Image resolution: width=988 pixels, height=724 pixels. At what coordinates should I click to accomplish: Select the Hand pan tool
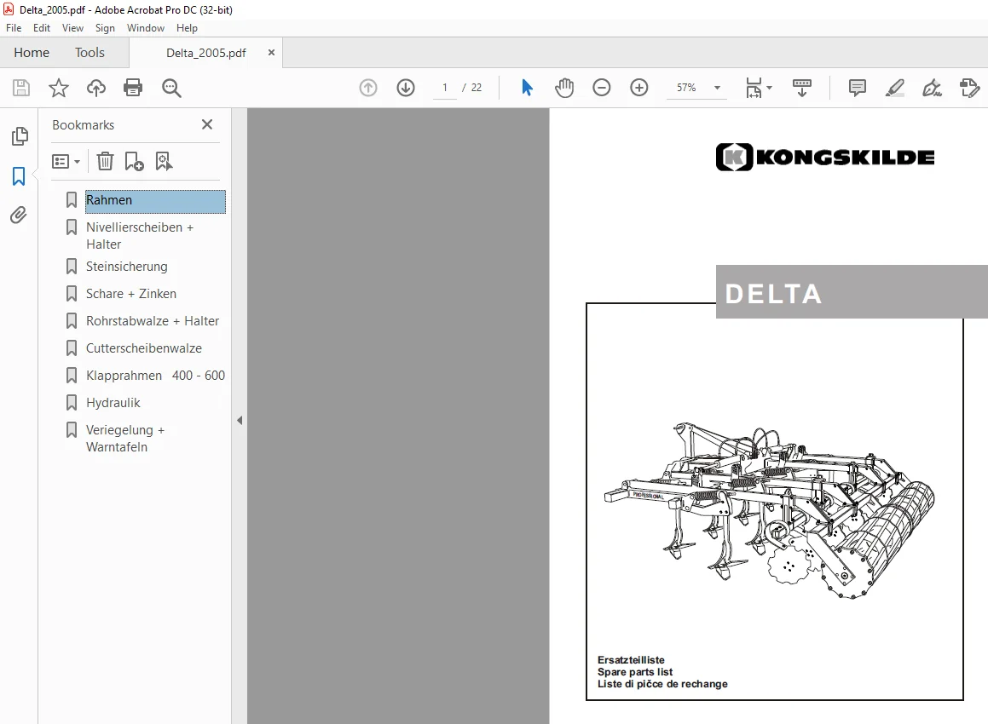[564, 88]
